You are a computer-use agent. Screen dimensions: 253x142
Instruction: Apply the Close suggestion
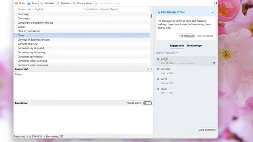tap(185, 91)
